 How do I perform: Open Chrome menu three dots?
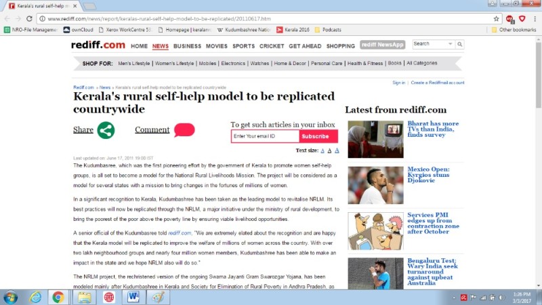pyautogui.click(x=535, y=19)
